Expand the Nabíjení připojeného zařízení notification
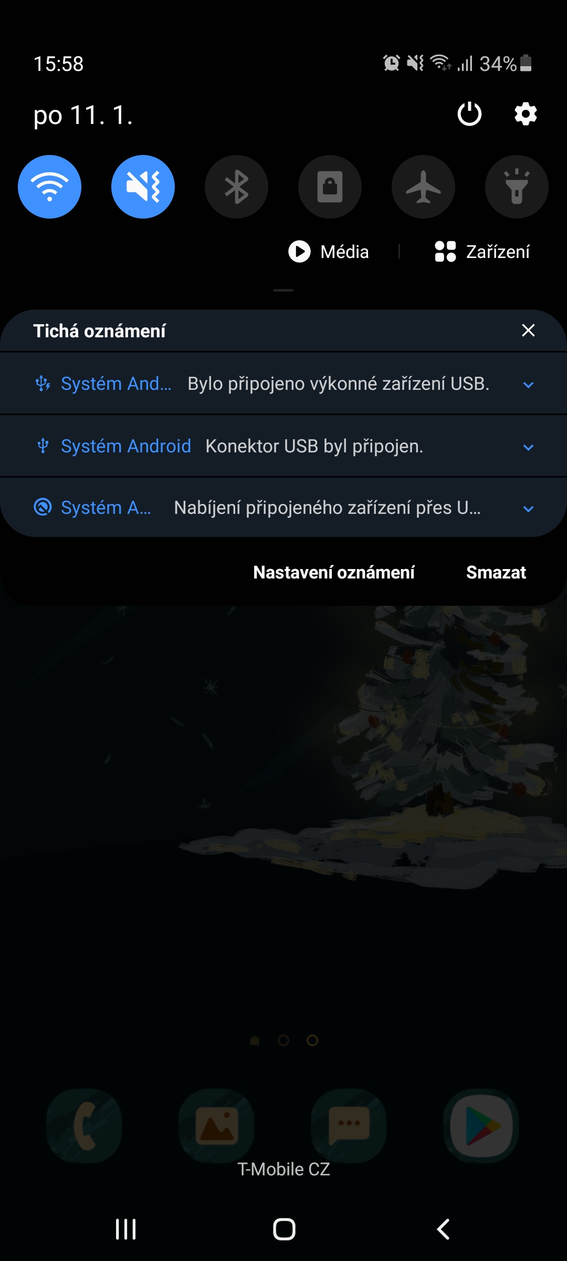567x1261 pixels. [x=283, y=508]
